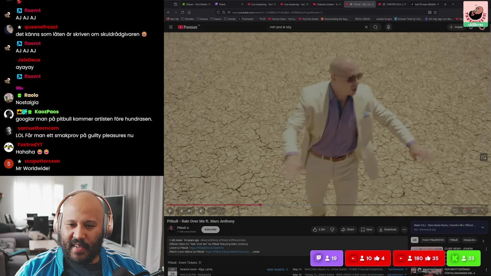The width and height of the screenshot is (491, 276).
Task: Open the browser home page
Action: pyautogui.click(x=189, y=12)
